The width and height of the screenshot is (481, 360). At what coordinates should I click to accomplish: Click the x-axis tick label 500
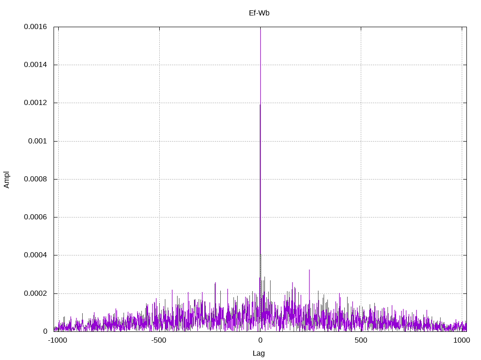click(x=361, y=340)
